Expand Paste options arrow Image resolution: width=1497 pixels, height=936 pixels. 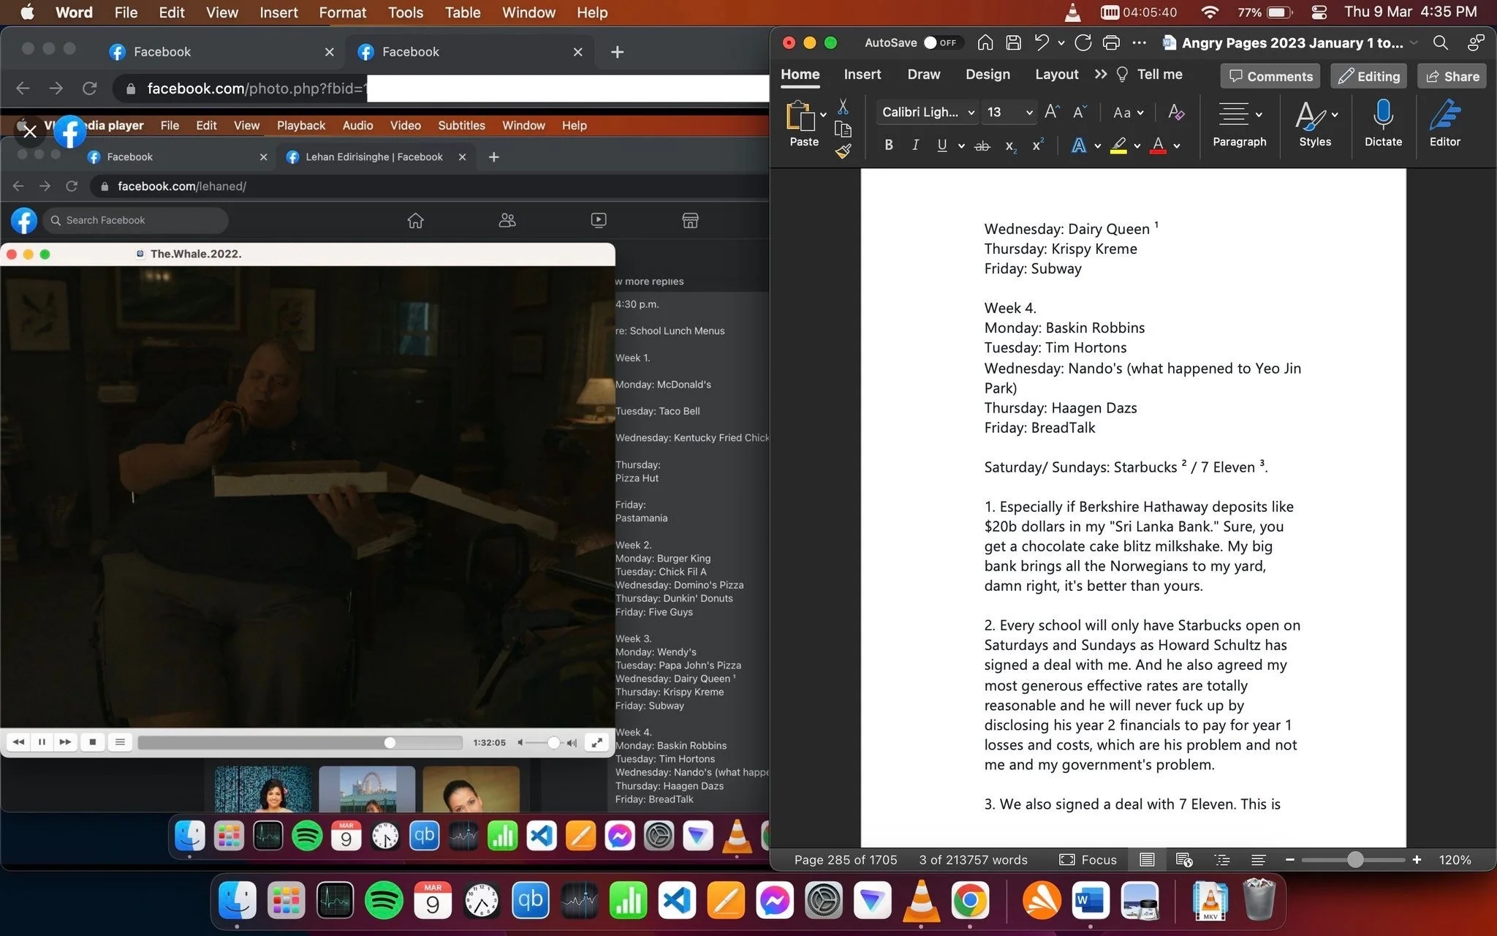(x=823, y=115)
